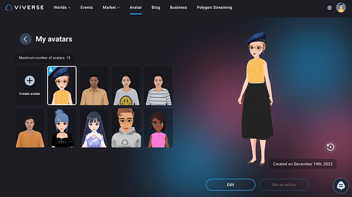Click 'Maximum number of avatars: 15' text

[x=44, y=58]
